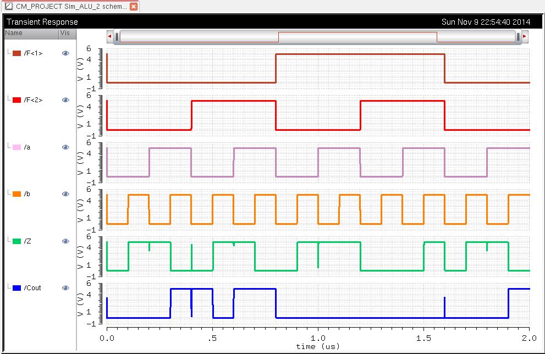Click the window icon on the CM_PROJECT tab
Viewport: 545px width, 354px height.
(x=9, y=6)
